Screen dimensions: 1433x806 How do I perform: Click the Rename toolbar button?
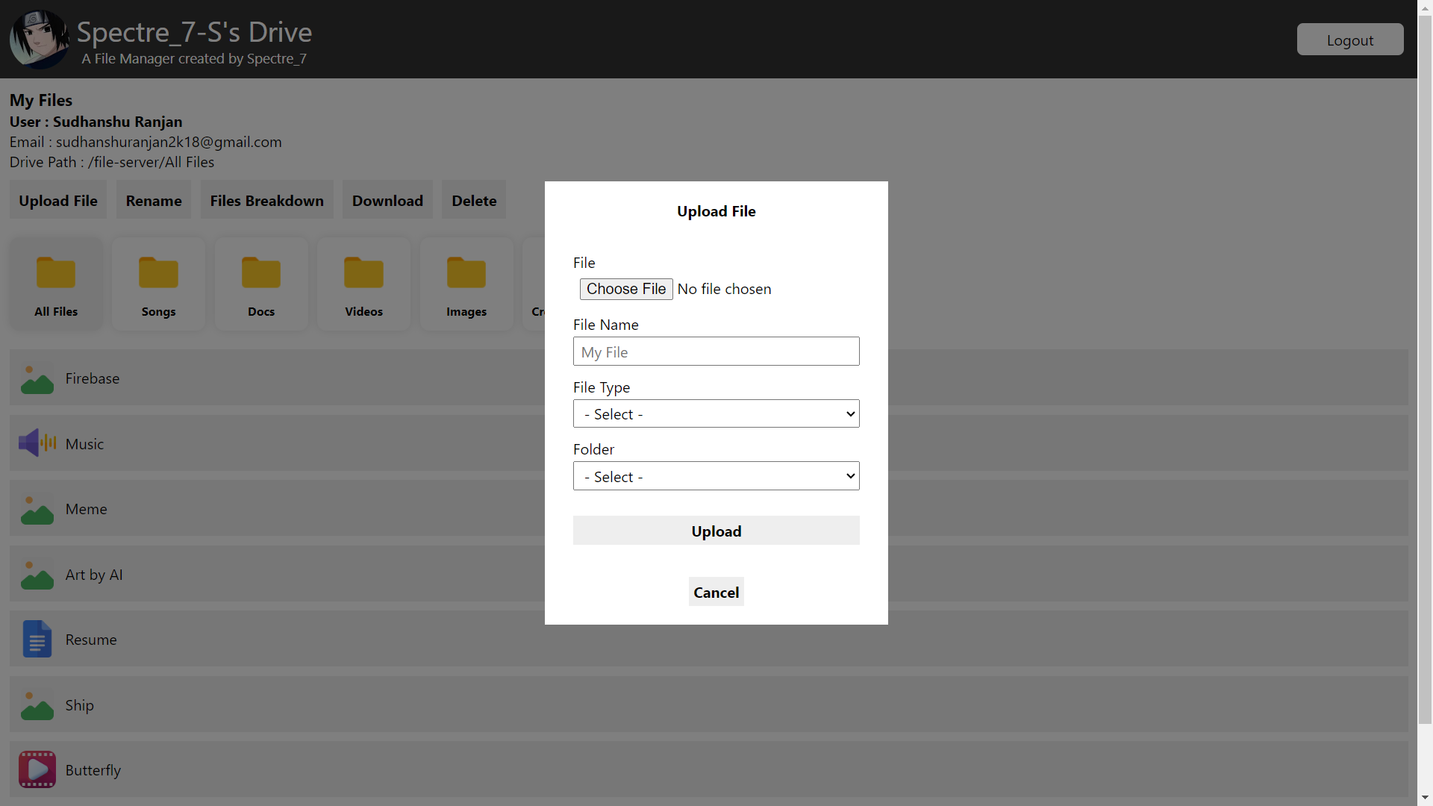click(154, 200)
